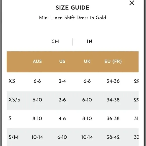146x146 pixels.
Task: Switch measurements to CM
Action: point(55,42)
